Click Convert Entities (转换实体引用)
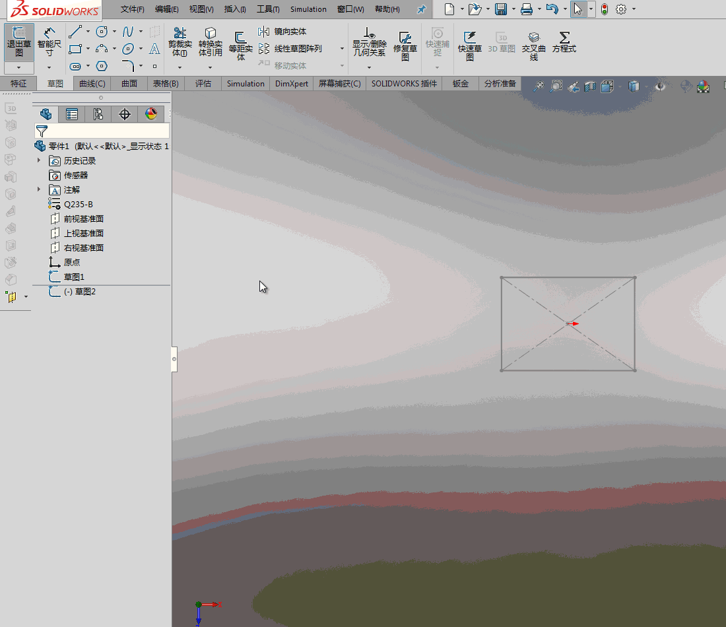726x627 pixels. [x=210, y=42]
